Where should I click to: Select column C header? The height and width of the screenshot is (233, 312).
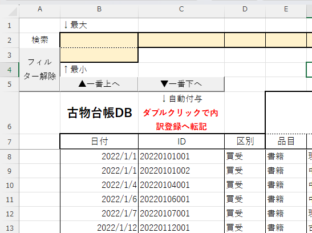click(x=181, y=9)
